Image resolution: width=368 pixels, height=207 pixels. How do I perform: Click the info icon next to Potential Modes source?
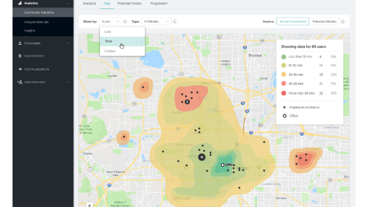point(343,21)
